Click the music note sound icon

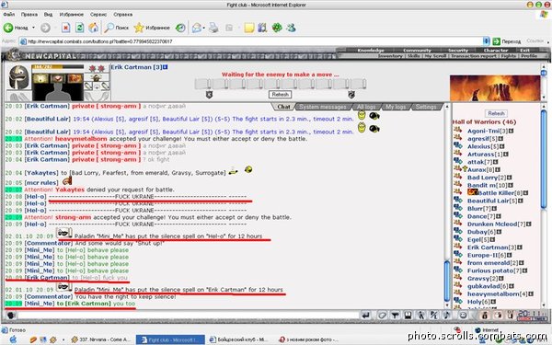click(x=447, y=315)
